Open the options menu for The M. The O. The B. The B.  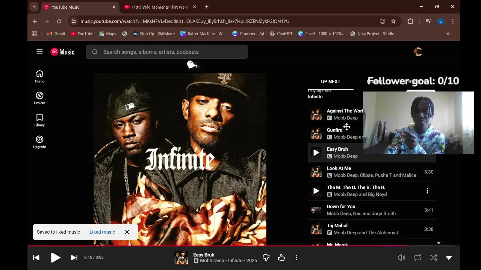[427, 191]
